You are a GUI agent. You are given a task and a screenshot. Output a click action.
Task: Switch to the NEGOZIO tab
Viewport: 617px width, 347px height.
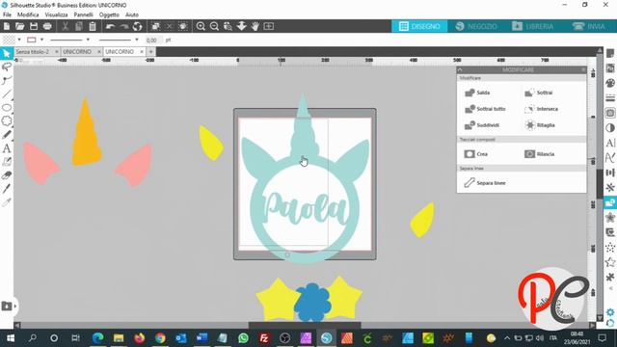click(475, 26)
